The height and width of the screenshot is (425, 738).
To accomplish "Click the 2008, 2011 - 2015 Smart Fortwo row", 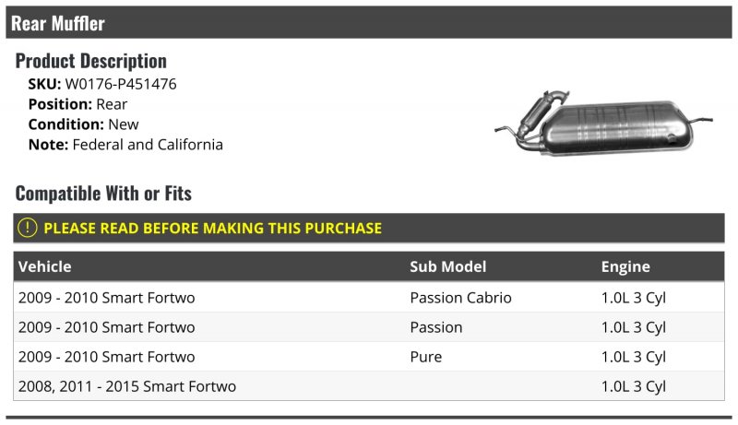I will click(x=368, y=386).
